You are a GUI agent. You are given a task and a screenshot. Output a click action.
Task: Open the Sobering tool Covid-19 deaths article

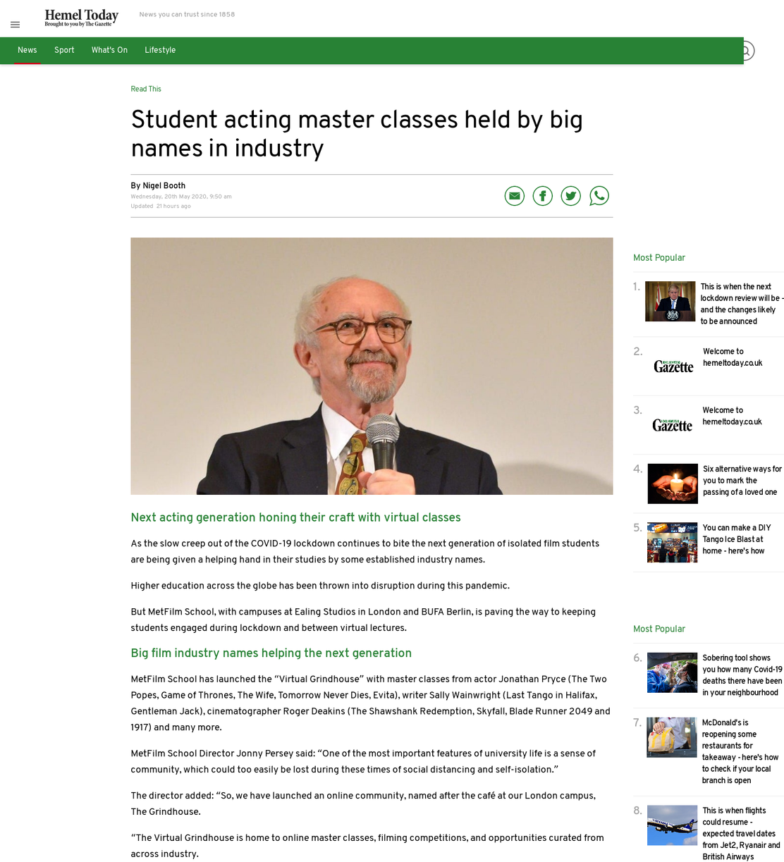tap(742, 675)
